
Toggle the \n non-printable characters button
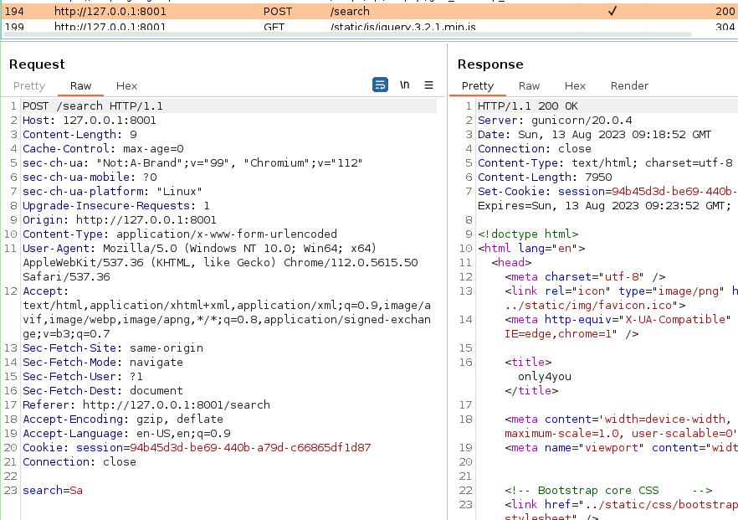pos(405,85)
